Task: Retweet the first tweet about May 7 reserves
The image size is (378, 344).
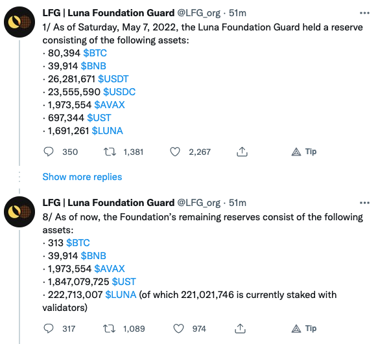Action: [x=110, y=152]
